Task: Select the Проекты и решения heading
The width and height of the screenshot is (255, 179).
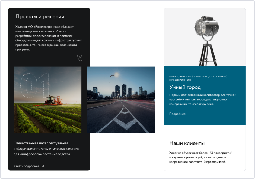Action: coord(40,17)
